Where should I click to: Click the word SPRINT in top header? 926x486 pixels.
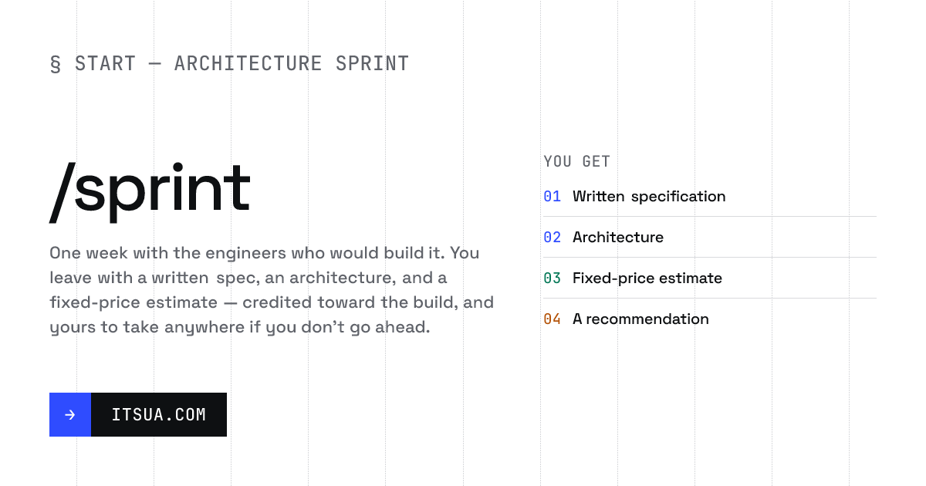372,63
